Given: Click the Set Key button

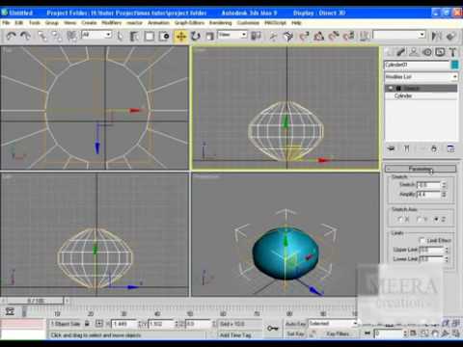Looking at the screenshot, I should point(295,334).
